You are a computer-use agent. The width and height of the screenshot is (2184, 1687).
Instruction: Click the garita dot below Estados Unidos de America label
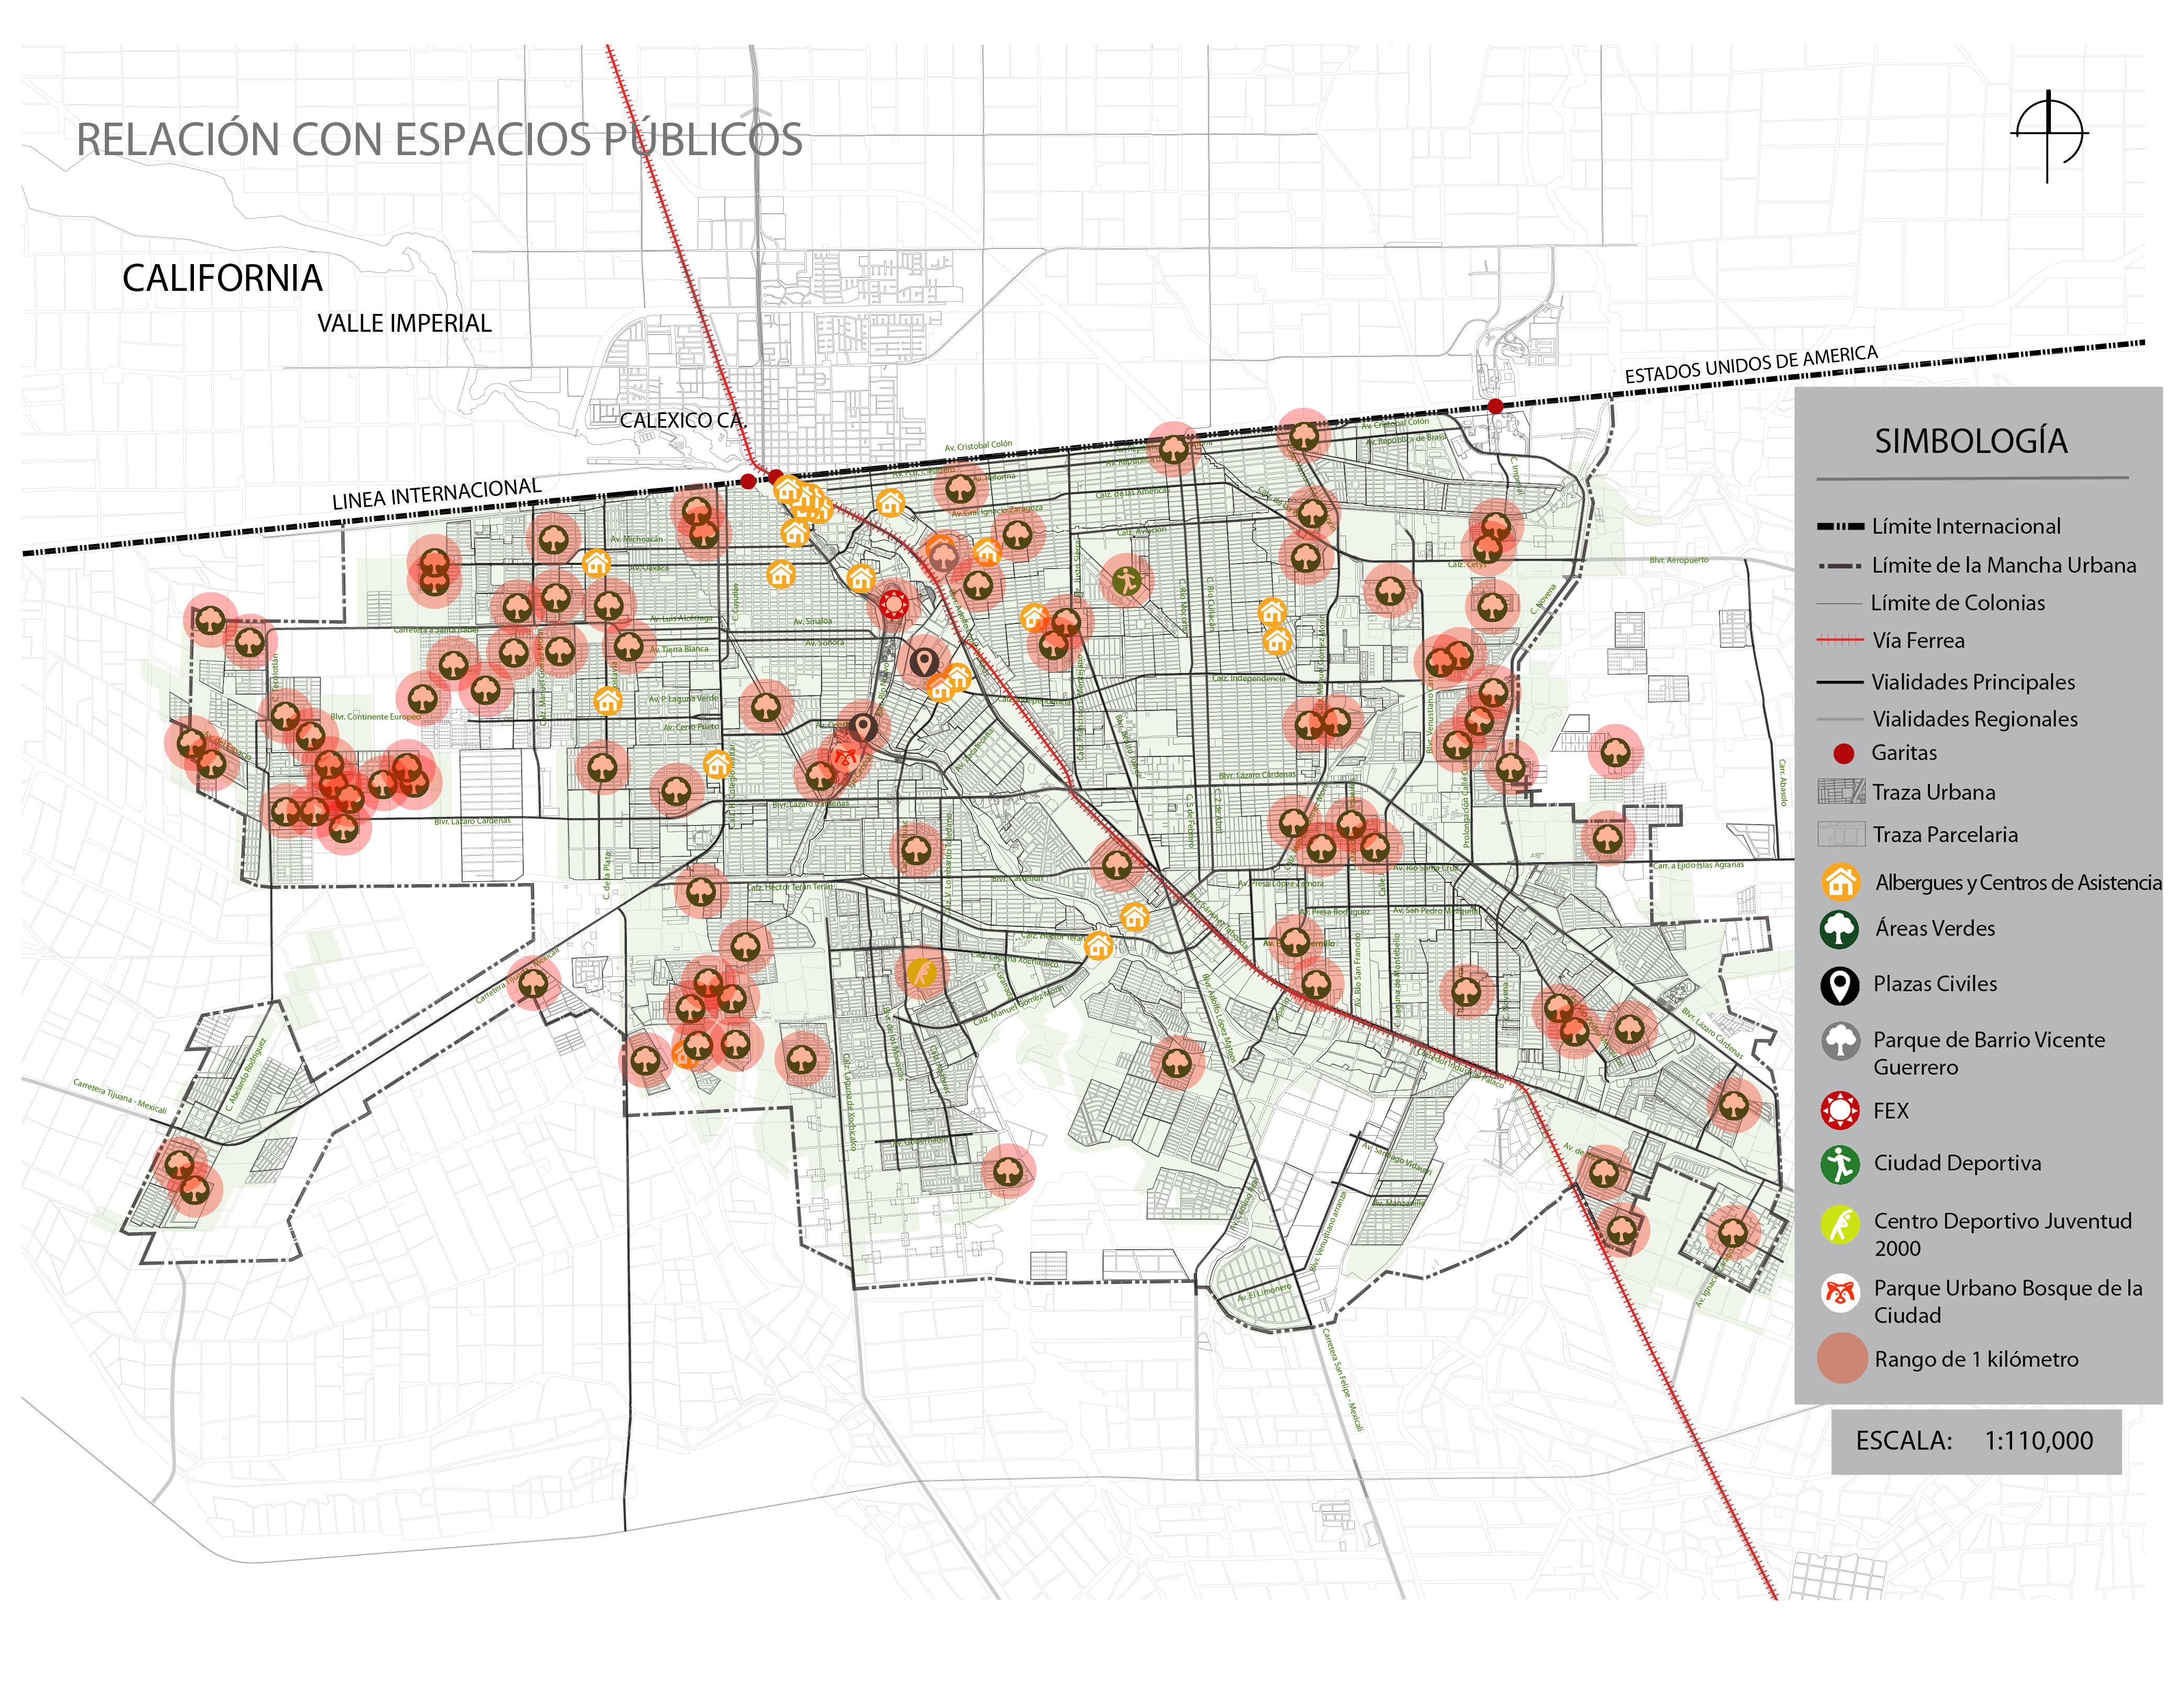point(1495,405)
